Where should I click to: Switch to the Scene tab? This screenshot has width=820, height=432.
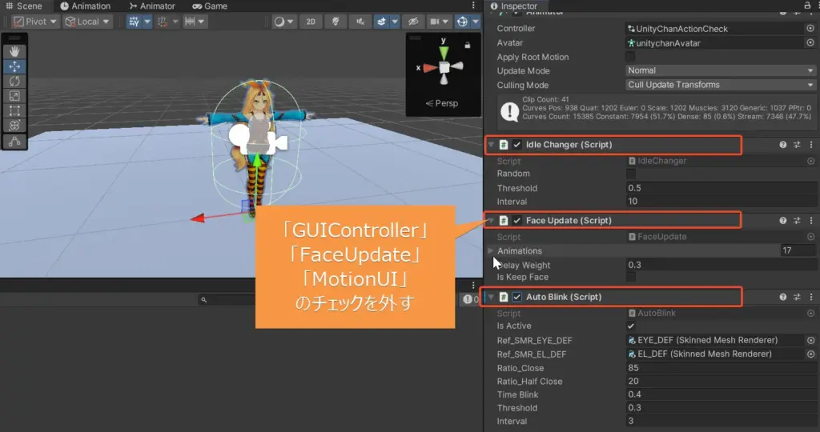tap(23, 6)
